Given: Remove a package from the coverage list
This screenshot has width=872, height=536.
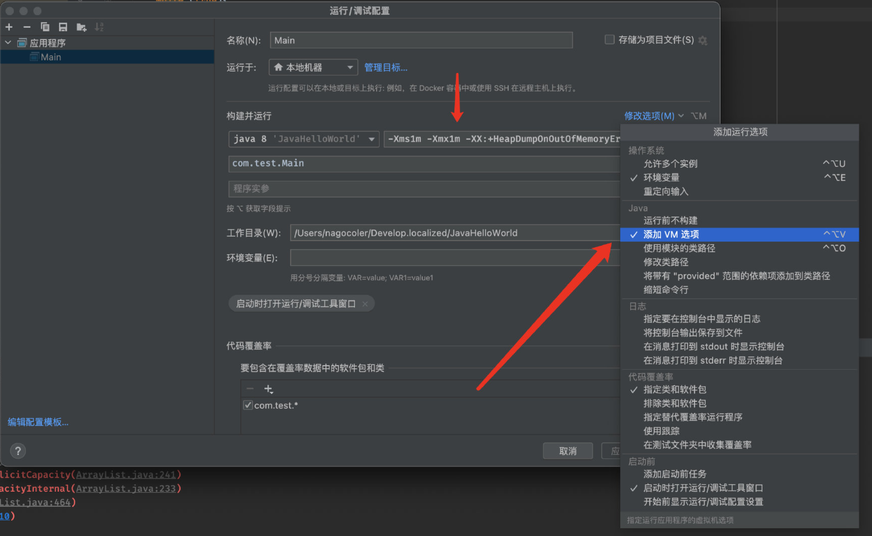Looking at the screenshot, I should (x=250, y=389).
